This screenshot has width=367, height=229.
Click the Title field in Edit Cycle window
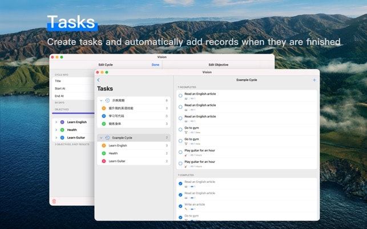[73, 81]
